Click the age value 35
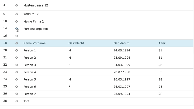Image resolution: width=194 pixels, height=109 pixels. pos(160,72)
